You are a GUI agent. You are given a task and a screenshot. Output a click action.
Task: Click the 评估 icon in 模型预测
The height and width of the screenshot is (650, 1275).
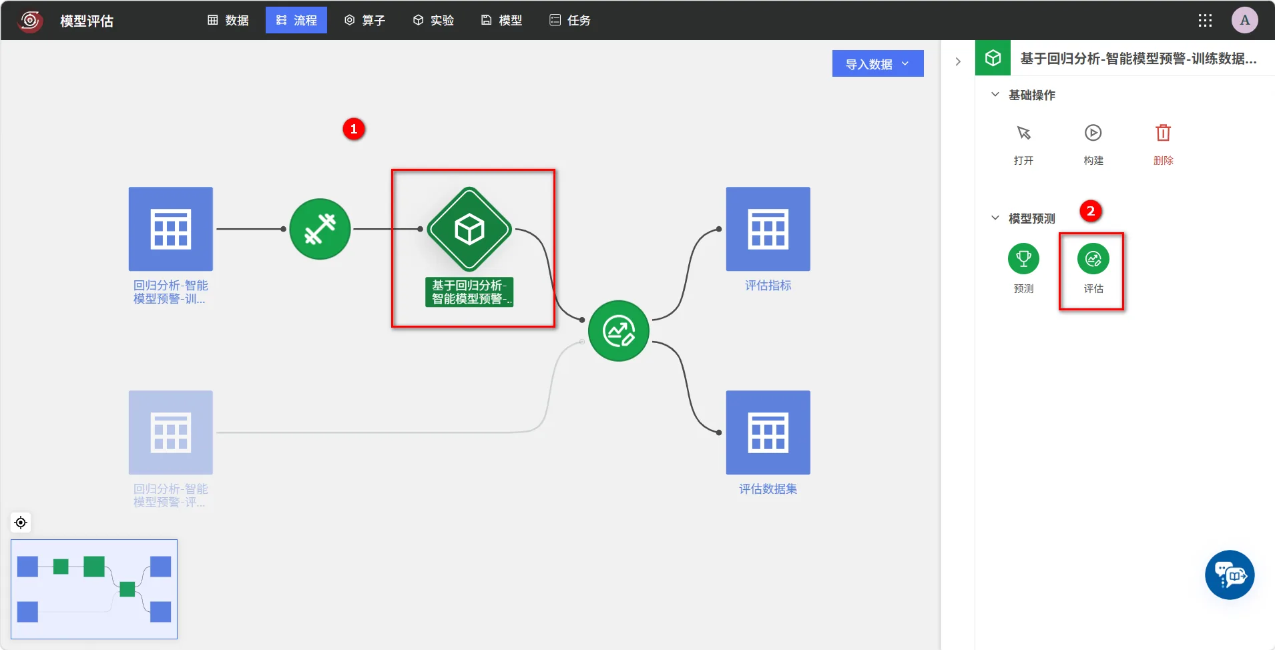click(x=1093, y=259)
